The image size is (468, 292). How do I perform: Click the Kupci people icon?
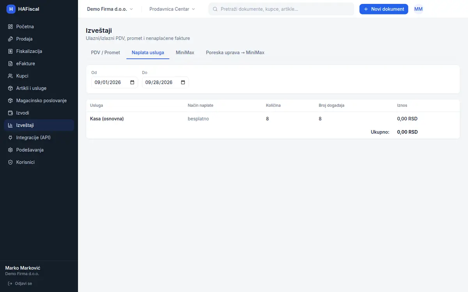coord(11,76)
